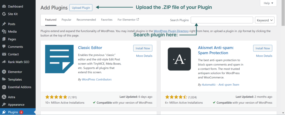
Task: View More Details for Classic Editor
Action: pyautogui.click(x=144, y=56)
